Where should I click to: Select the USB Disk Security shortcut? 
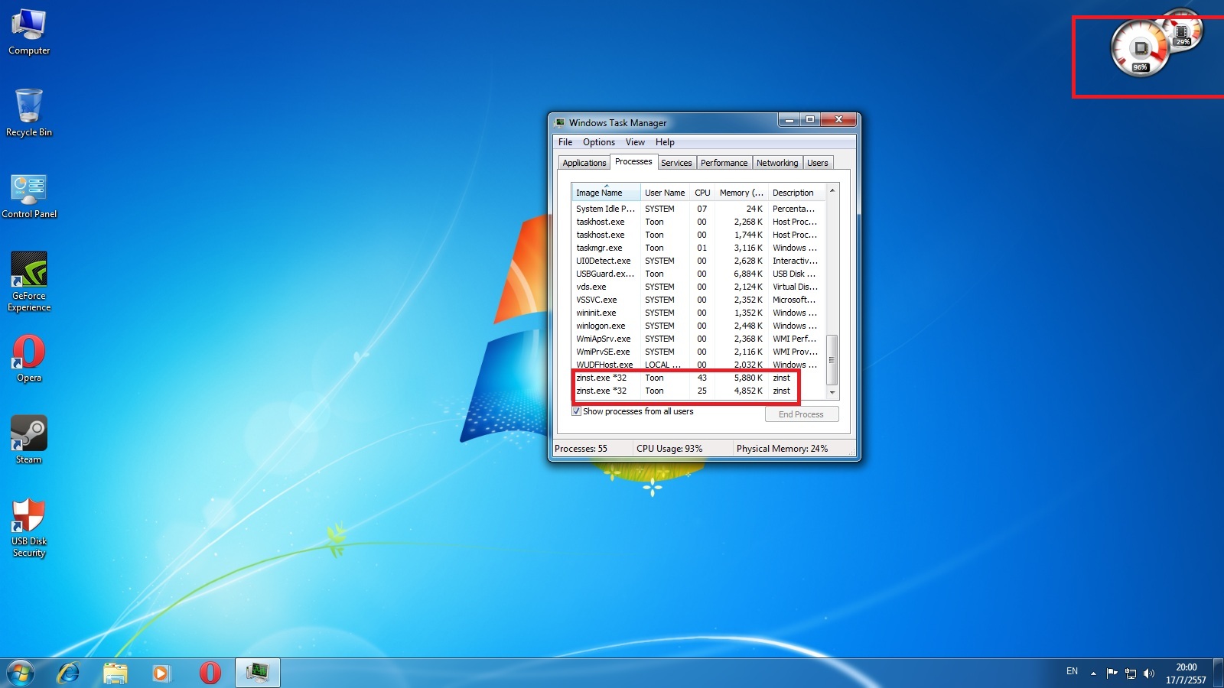(x=29, y=528)
